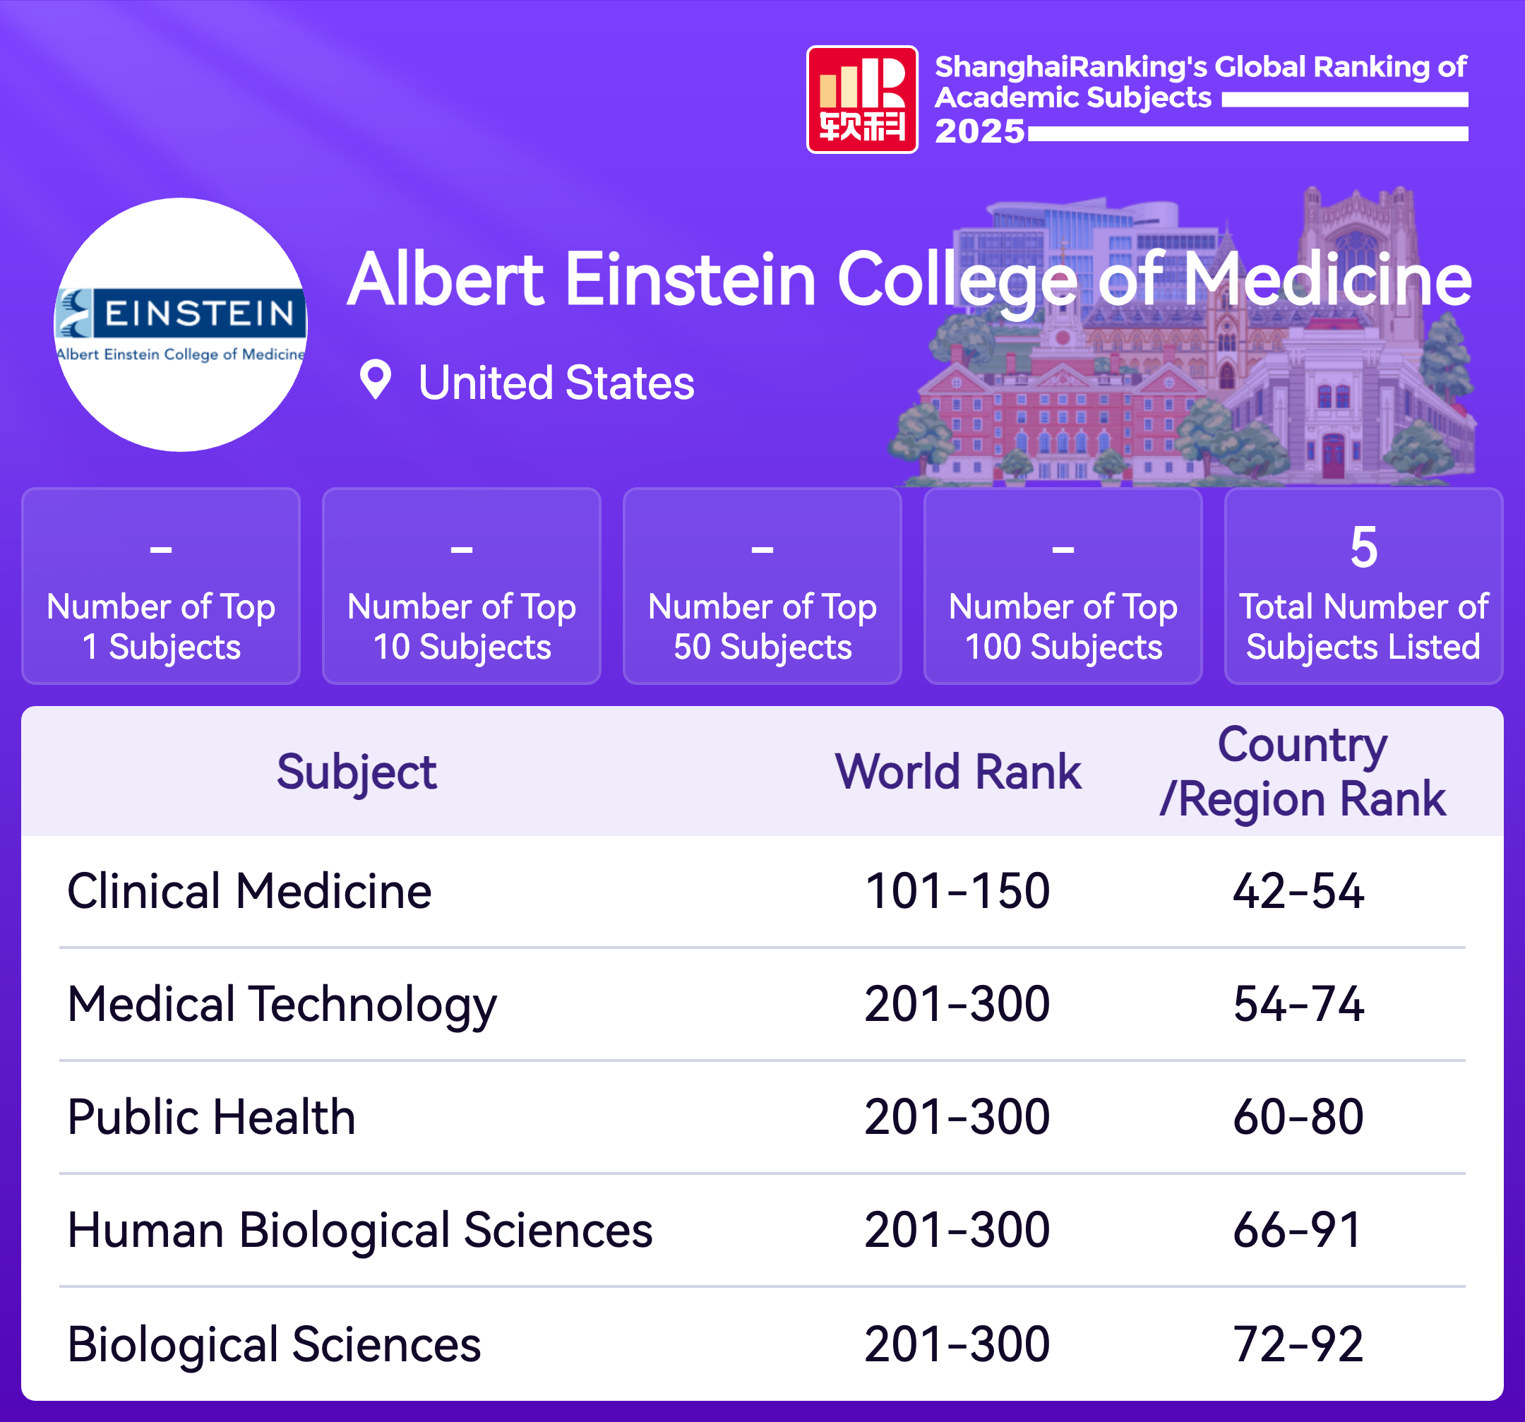Choose the Number of Top 100 Subjects card
Viewport: 1525px width, 1422px height.
1063,586
